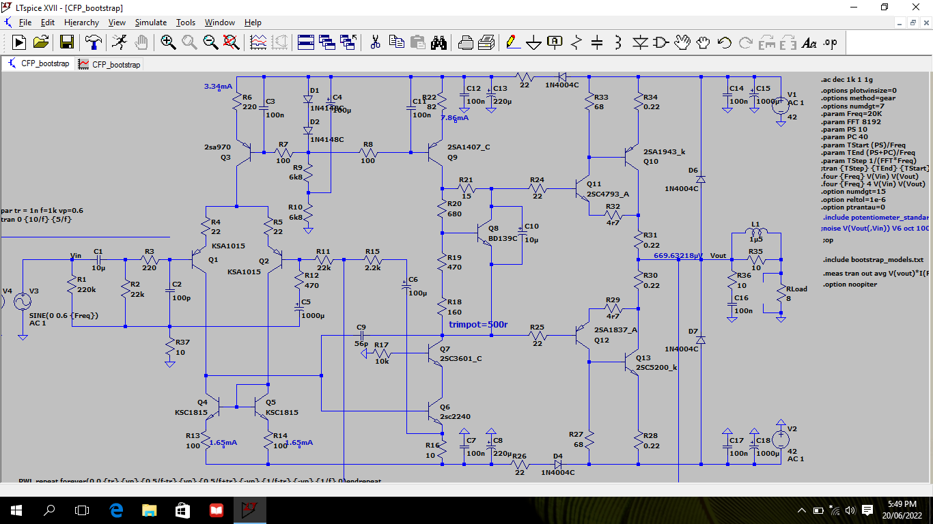Click the 'trimpot=500r' label
Image resolution: width=933 pixels, height=524 pixels.
(x=478, y=325)
